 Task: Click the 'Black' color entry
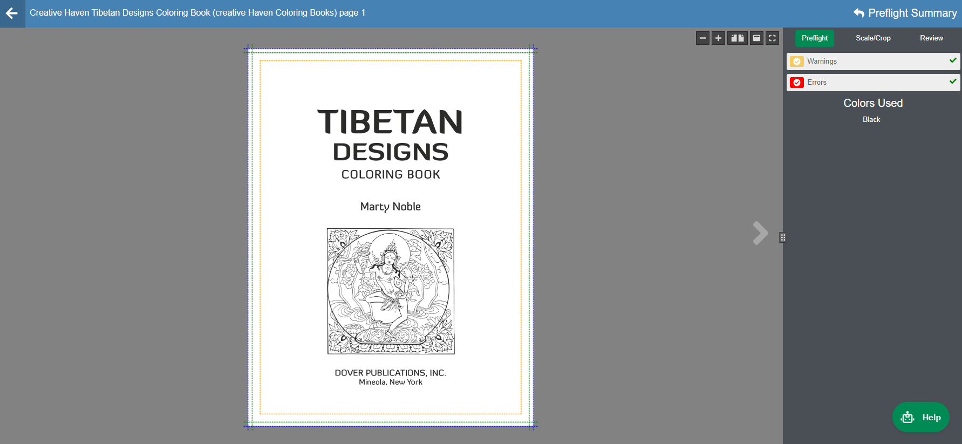coord(871,120)
